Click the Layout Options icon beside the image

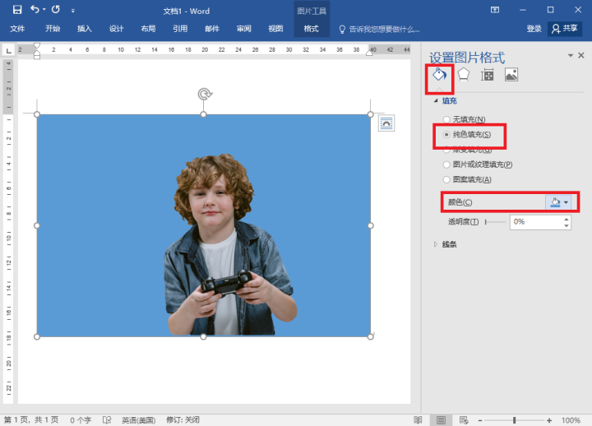tap(386, 123)
